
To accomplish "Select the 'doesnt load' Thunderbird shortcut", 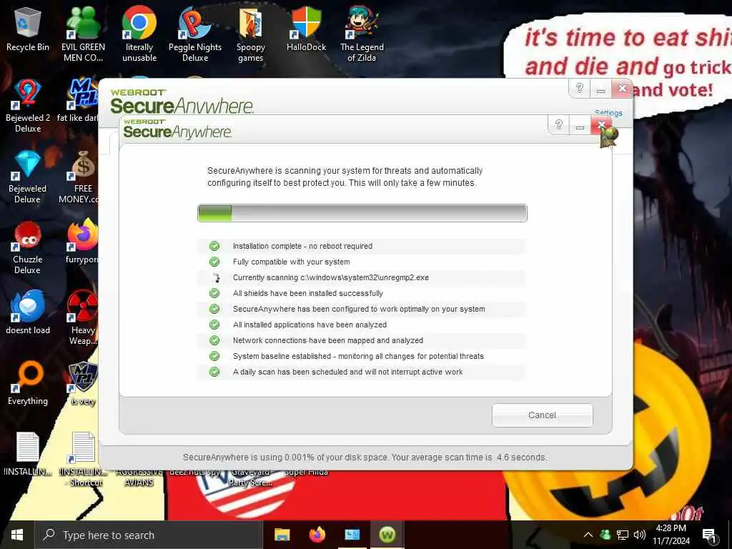I will (28, 312).
